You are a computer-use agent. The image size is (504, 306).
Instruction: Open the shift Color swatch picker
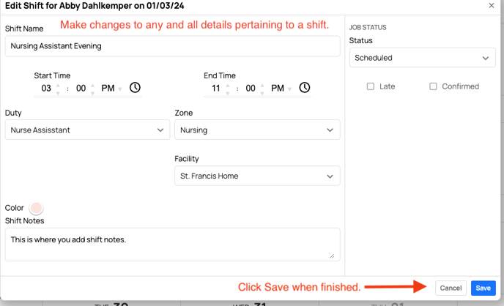(x=36, y=208)
